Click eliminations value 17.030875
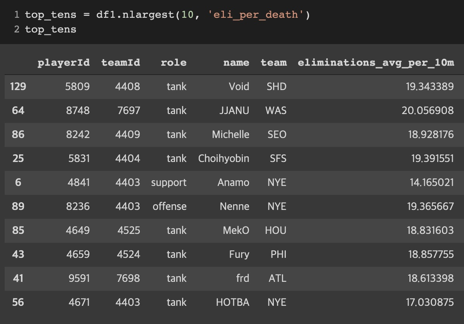464x324 pixels. coord(430,302)
